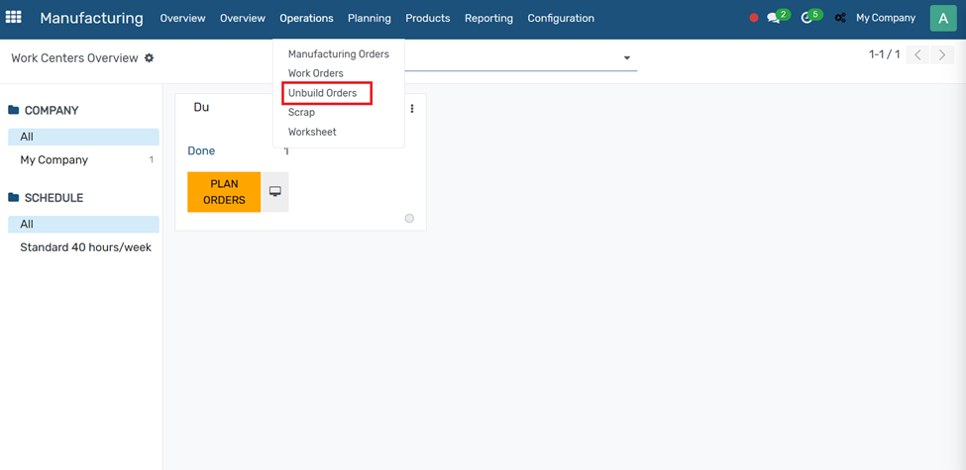The width and height of the screenshot is (966, 470).
Task: Open the conversations chat icon
Action: click(775, 18)
